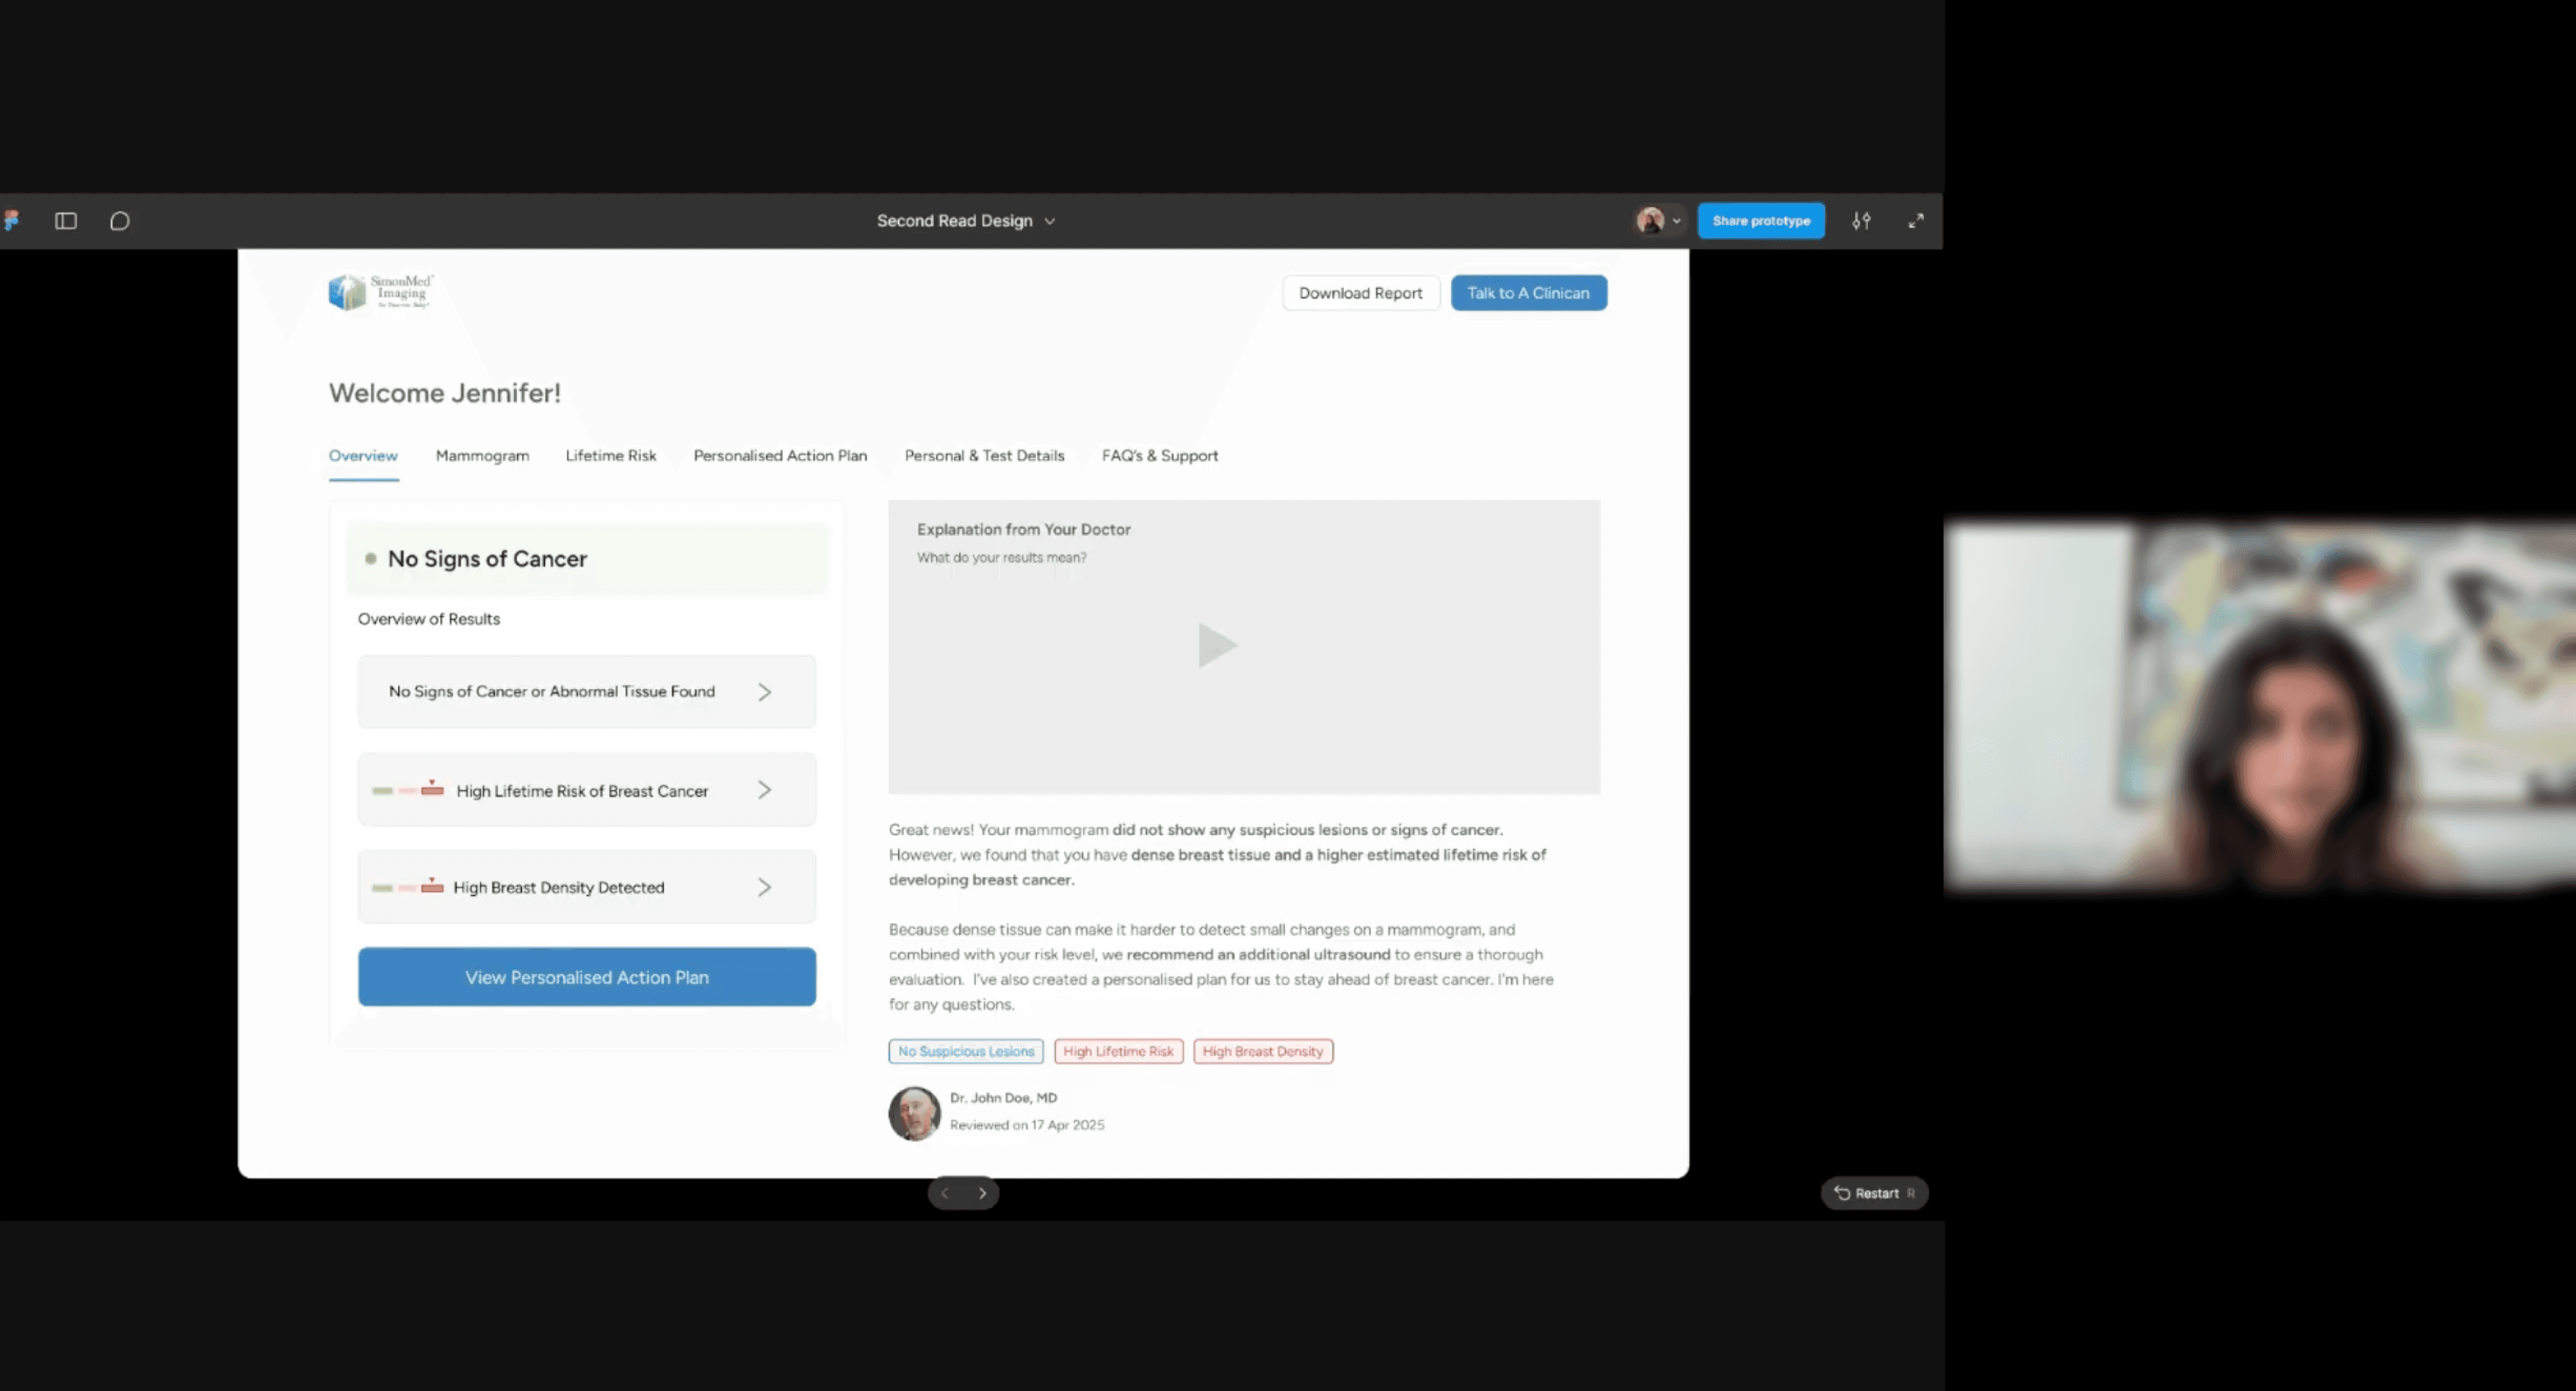Enter fullscreen with the expand icon
The image size is (2576, 1391).
pyautogui.click(x=1915, y=221)
